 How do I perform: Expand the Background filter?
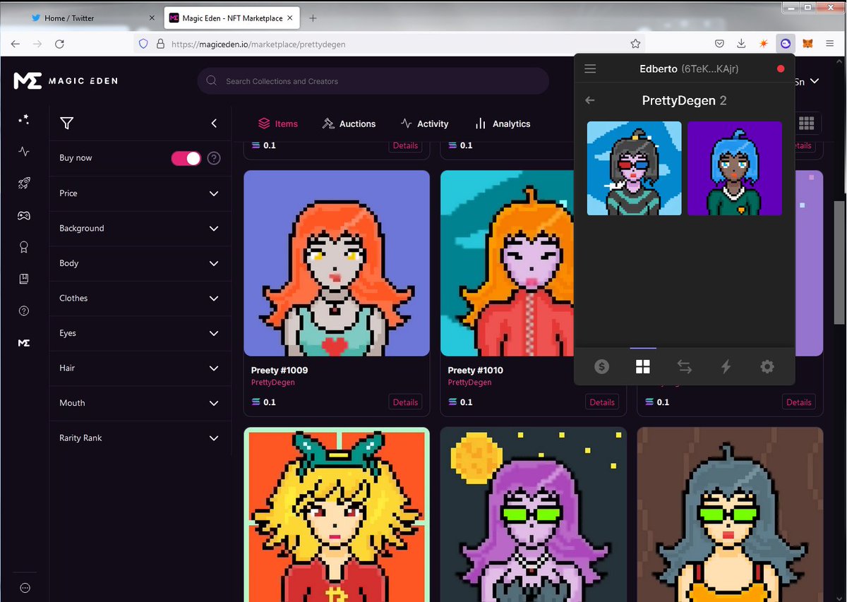coord(140,229)
